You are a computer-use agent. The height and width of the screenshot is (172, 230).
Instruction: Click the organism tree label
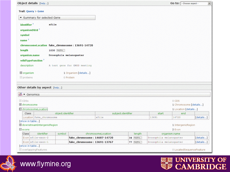click(x=28, y=73)
